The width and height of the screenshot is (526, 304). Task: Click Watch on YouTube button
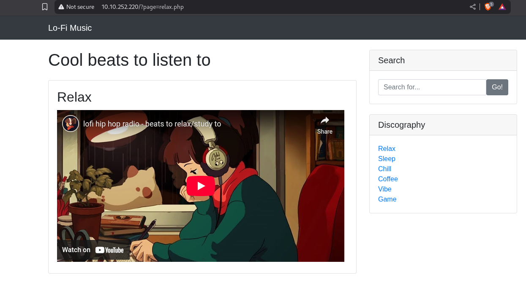[x=93, y=250]
